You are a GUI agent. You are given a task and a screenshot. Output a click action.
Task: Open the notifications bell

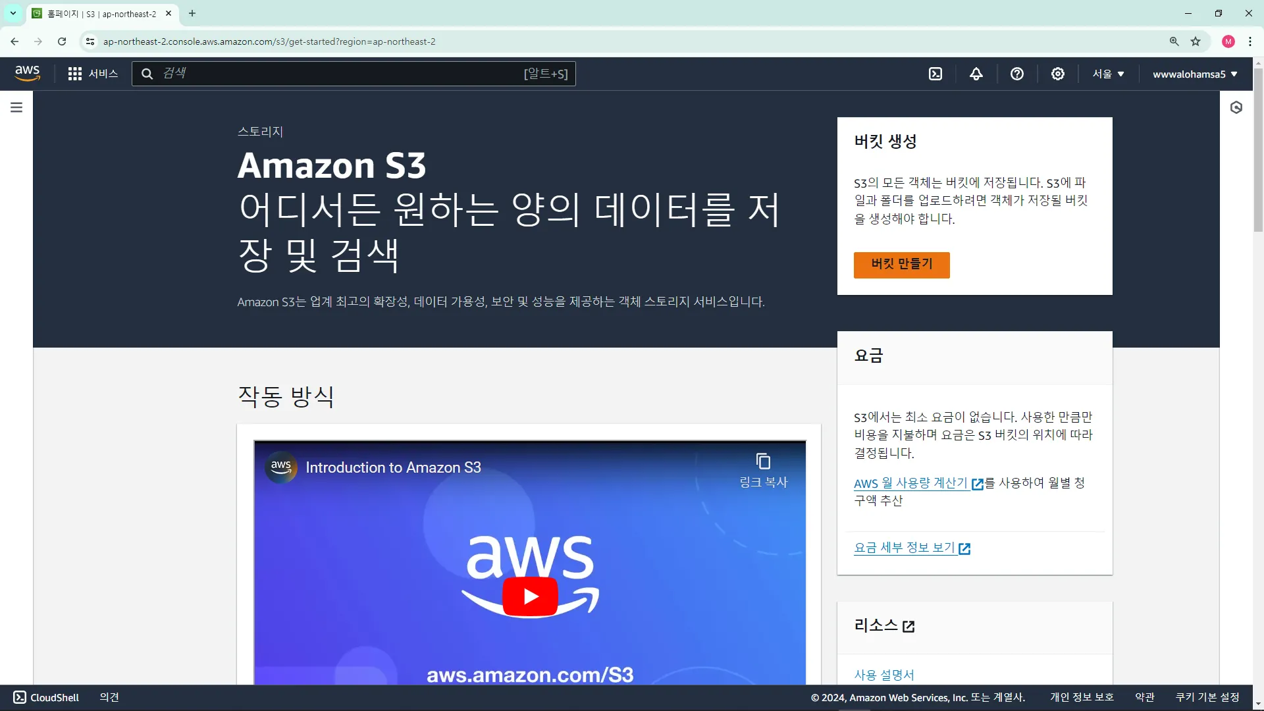(x=976, y=74)
